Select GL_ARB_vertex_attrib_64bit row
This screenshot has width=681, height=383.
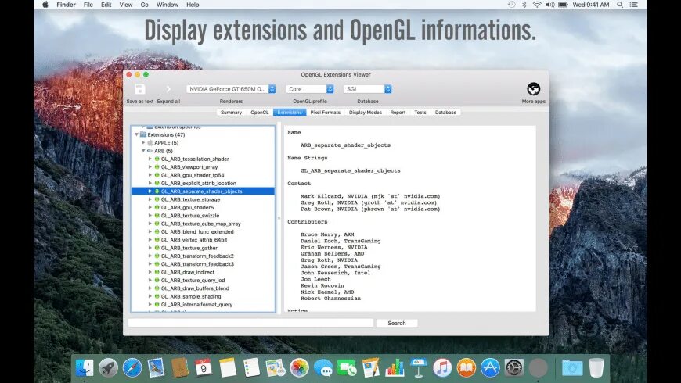click(x=204, y=240)
